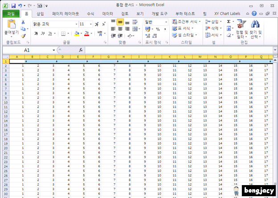Click the Fill down icon

(229, 28)
